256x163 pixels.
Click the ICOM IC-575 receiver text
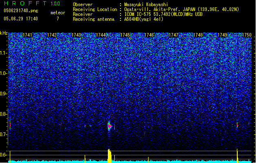(163, 14)
